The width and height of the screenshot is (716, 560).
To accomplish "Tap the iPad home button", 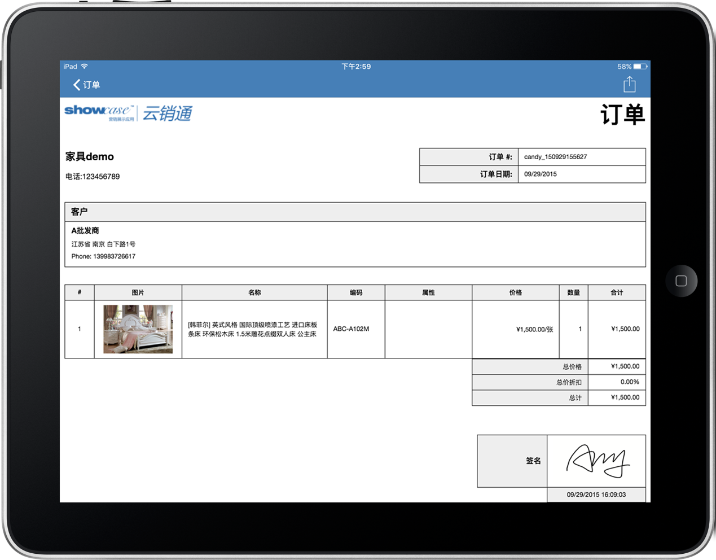I will pos(681,281).
